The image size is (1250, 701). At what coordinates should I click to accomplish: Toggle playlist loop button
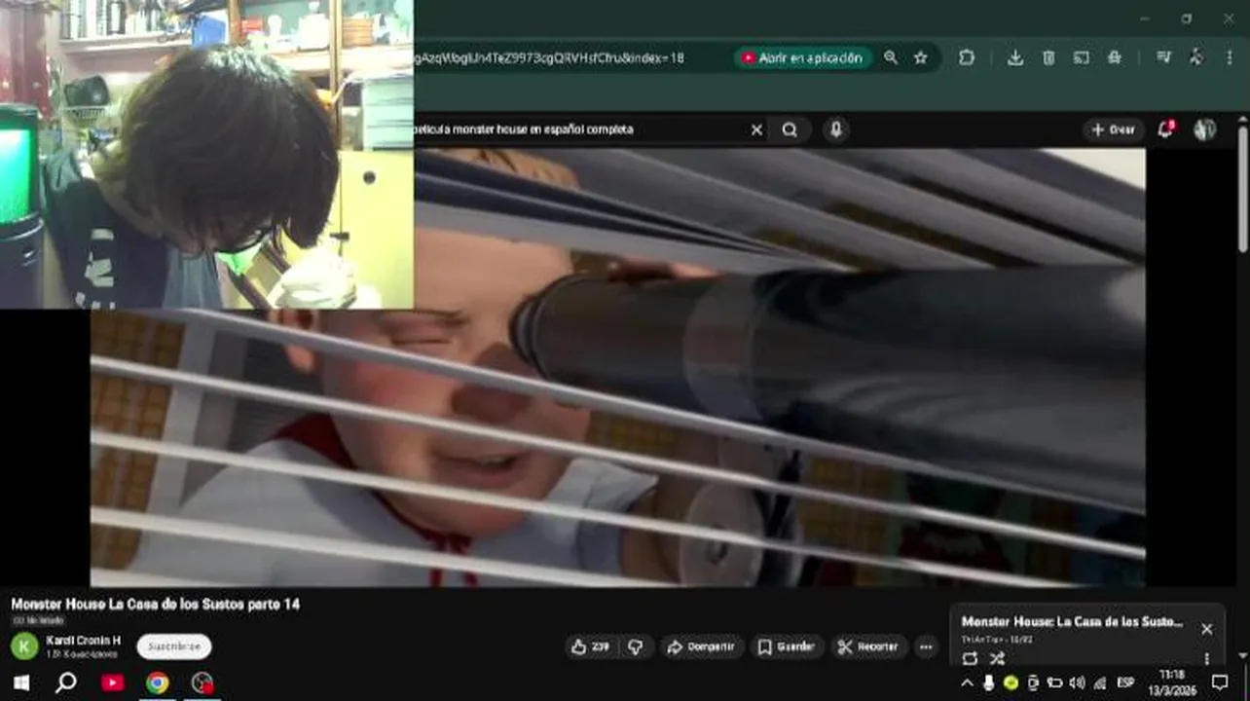(x=970, y=658)
